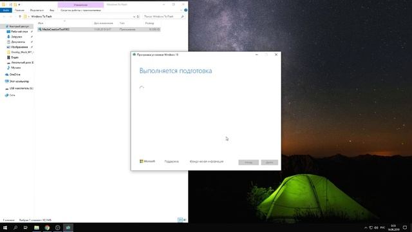Open Рабочий стол in navigation pane
The height and width of the screenshot is (232, 412).
point(19,32)
